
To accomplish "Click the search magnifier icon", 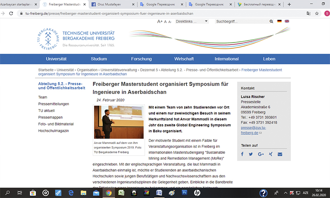I will (271, 21).
